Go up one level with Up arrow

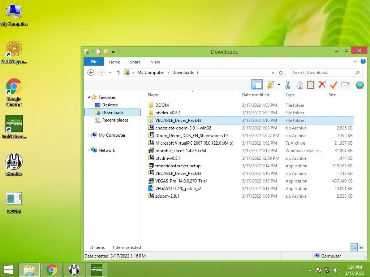118,72
